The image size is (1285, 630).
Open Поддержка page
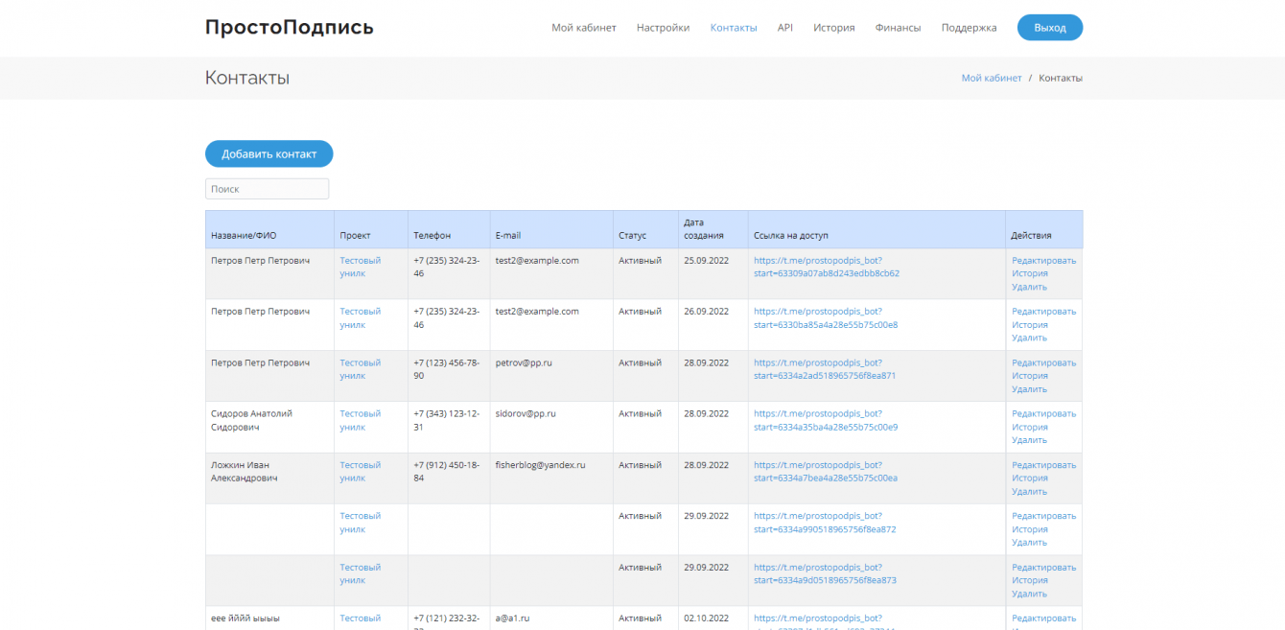click(x=969, y=28)
